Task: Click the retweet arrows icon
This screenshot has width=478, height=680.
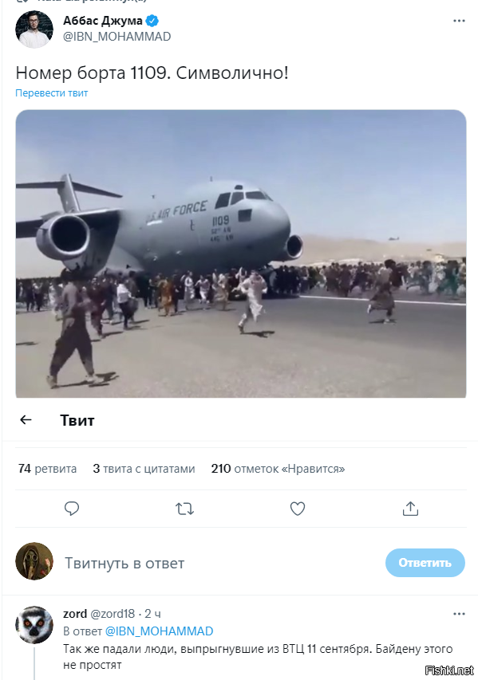Action: 184,509
